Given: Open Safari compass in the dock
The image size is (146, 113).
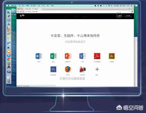Looking at the screenshot, I should point(9,20).
